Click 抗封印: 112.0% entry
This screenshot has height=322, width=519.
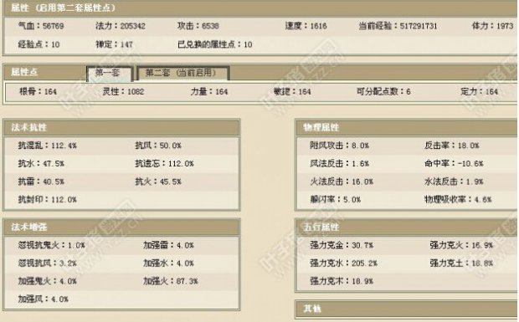(x=48, y=200)
